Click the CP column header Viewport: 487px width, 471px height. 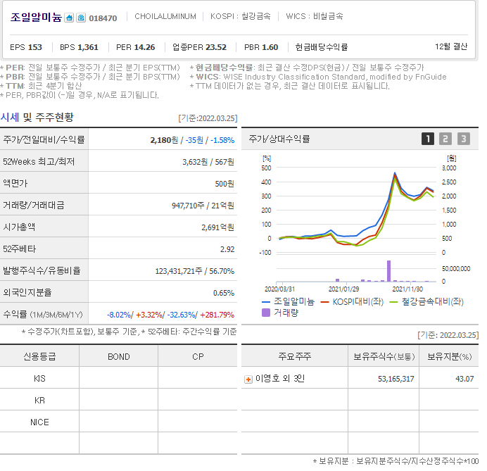click(198, 357)
